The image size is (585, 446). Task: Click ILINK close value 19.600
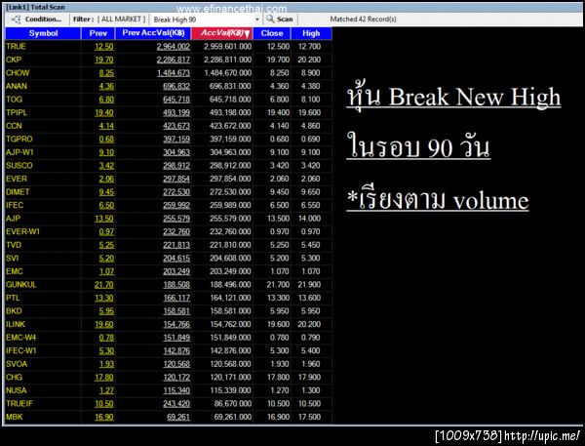click(278, 324)
